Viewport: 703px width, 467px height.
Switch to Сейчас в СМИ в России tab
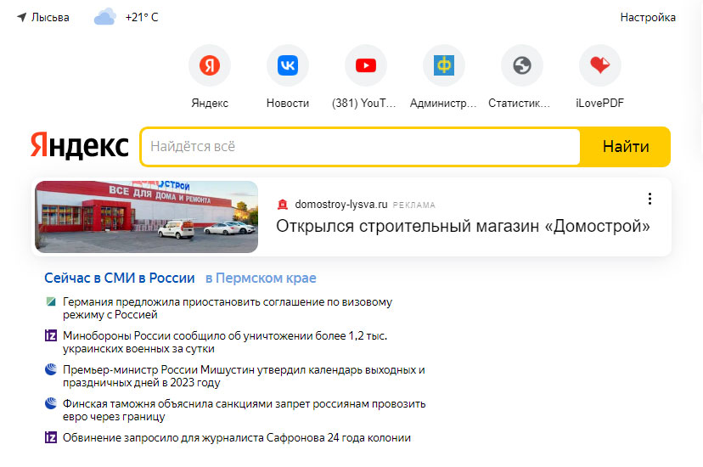119,278
